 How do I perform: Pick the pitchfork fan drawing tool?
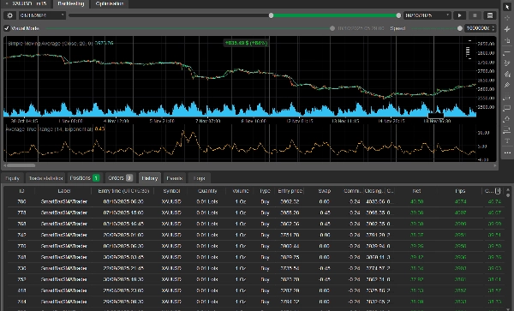coord(507,74)
